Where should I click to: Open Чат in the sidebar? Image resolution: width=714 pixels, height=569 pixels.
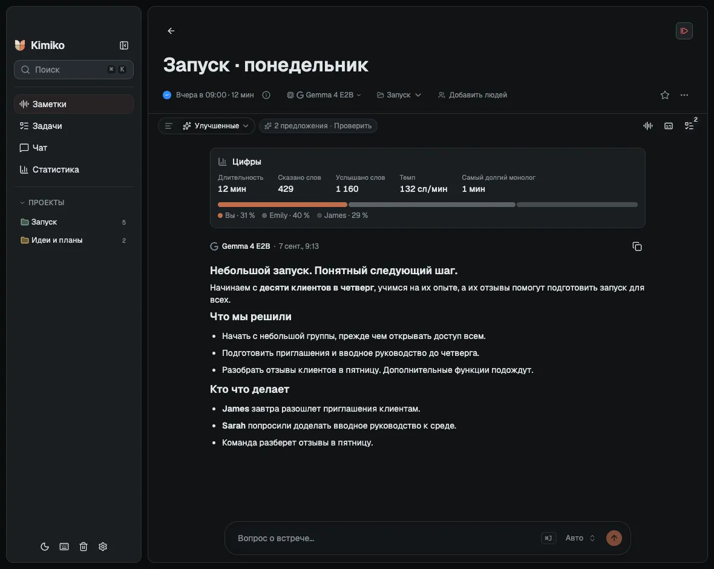coord(74,148)
